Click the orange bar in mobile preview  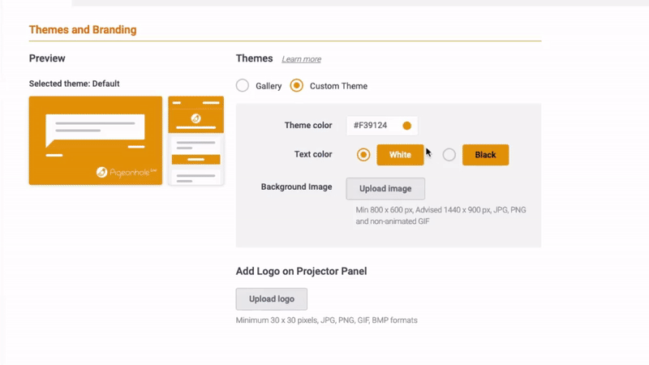point(196,159)
